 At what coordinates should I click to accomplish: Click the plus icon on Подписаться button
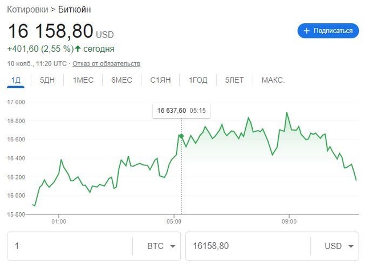click(306, 31)
